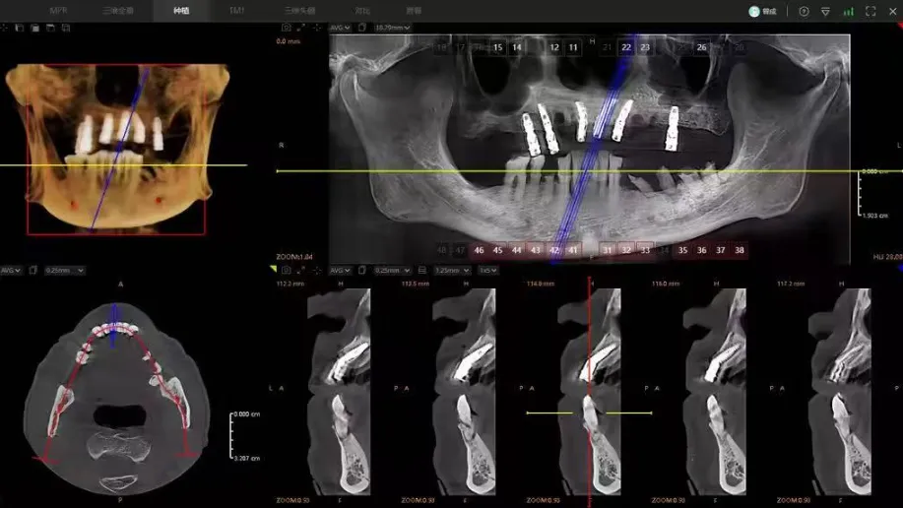Select tooth 15 in upper tooth chart
Image resolution: width=903 pixels, height=508 pixels.
point(497,47)
